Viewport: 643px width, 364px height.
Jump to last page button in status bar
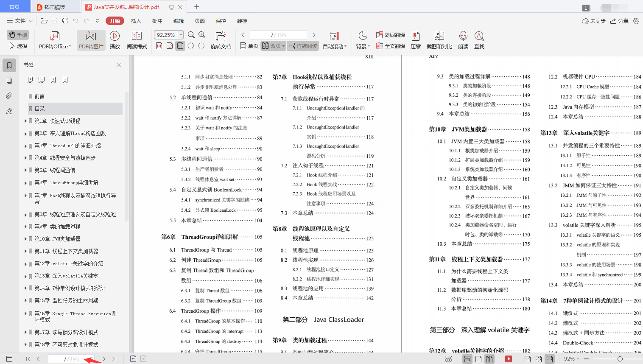pyautogui.click(x=114, y=359)
